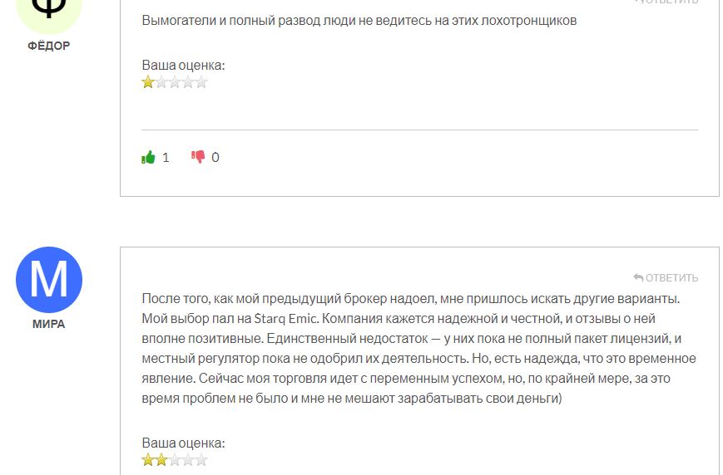Select the fifth star in Фёдор's rating
723x475 pixels.
coord(201,82)
